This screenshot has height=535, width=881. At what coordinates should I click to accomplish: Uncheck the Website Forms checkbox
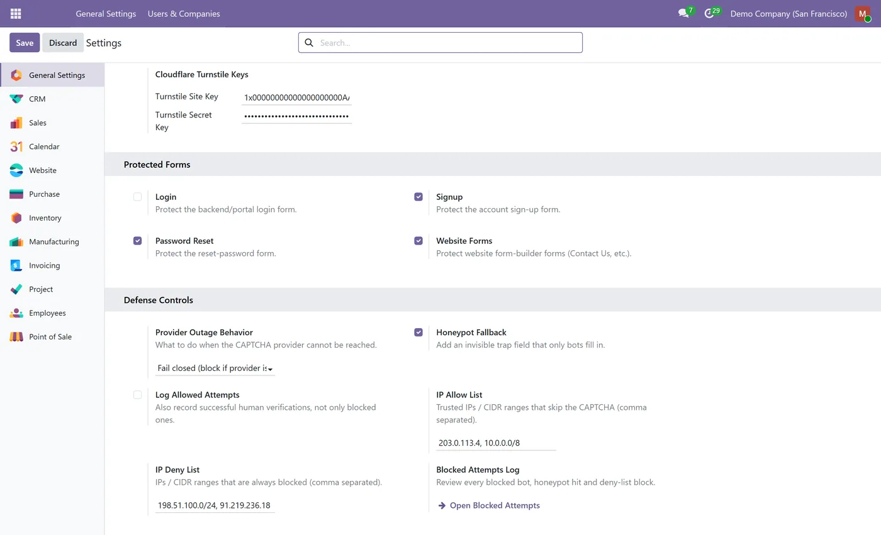(418, 241)
